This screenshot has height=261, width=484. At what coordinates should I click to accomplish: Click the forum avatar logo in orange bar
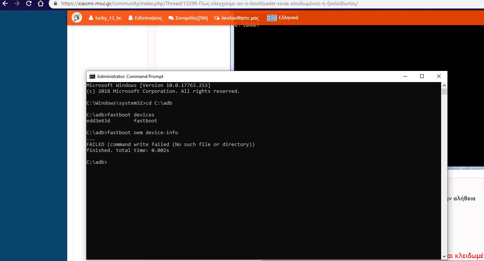tap(77, 17)
